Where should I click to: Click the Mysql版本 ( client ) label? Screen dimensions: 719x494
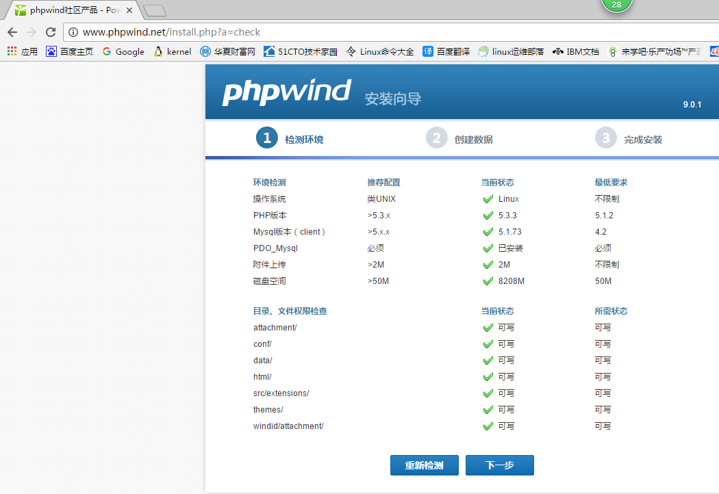(x=290, y=232)
